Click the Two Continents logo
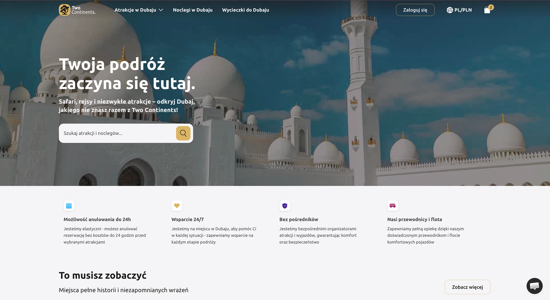 pyautogui.click(x=77, y=10)
